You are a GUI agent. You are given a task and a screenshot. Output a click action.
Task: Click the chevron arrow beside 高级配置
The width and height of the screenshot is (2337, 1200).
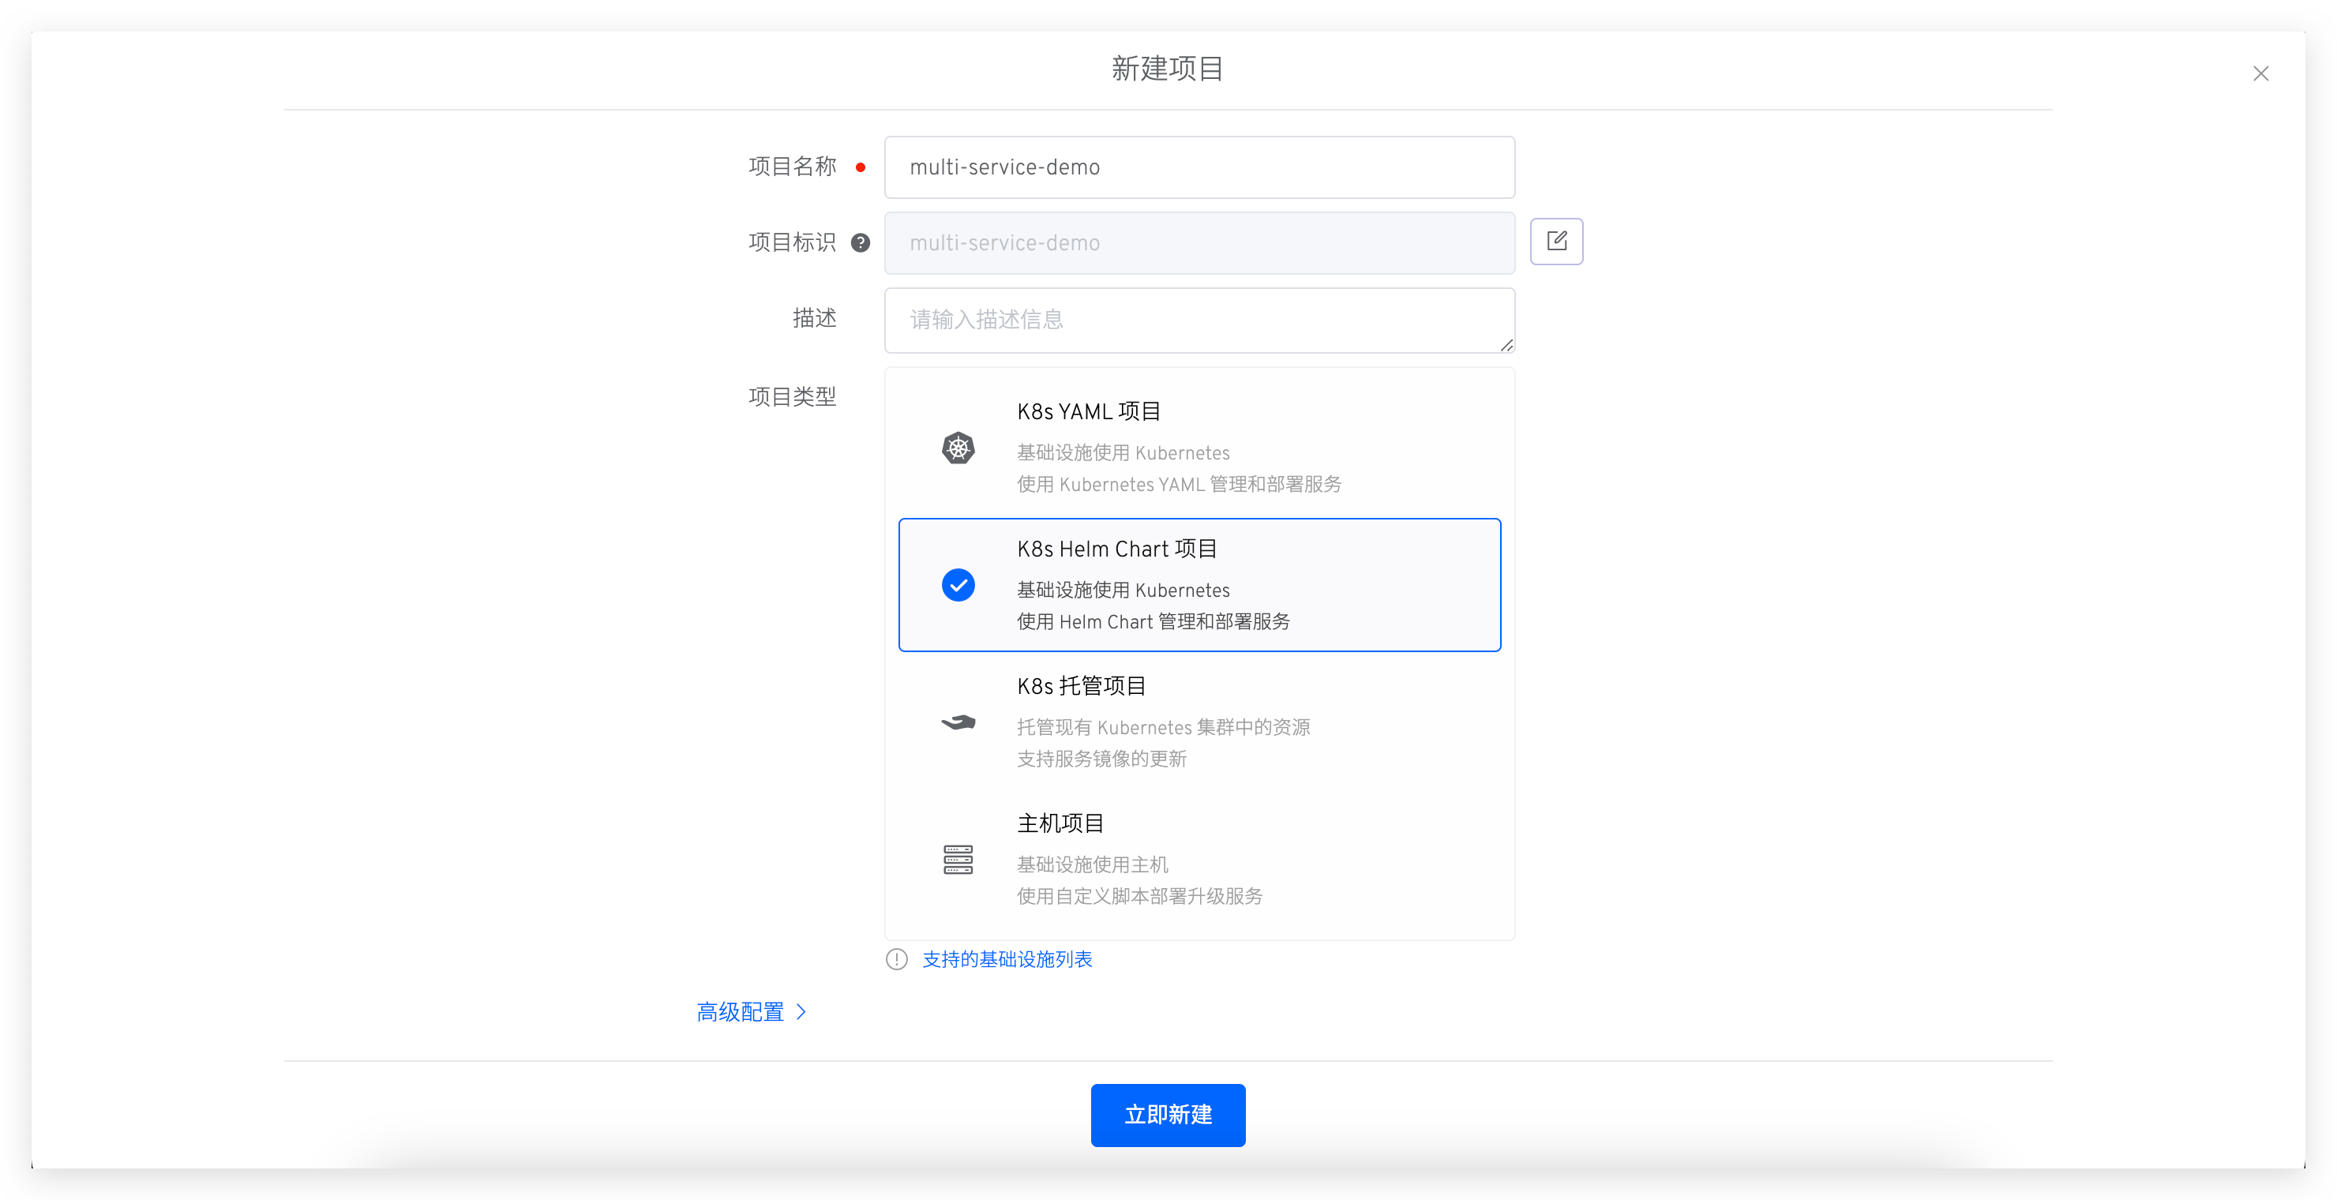tap(801, 1012)
